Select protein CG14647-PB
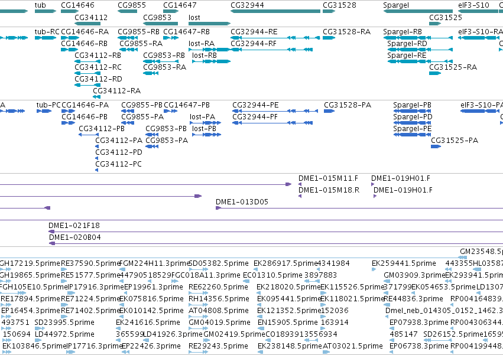The height and width of the screenshot is (355, 503). [x=187, y=105]
